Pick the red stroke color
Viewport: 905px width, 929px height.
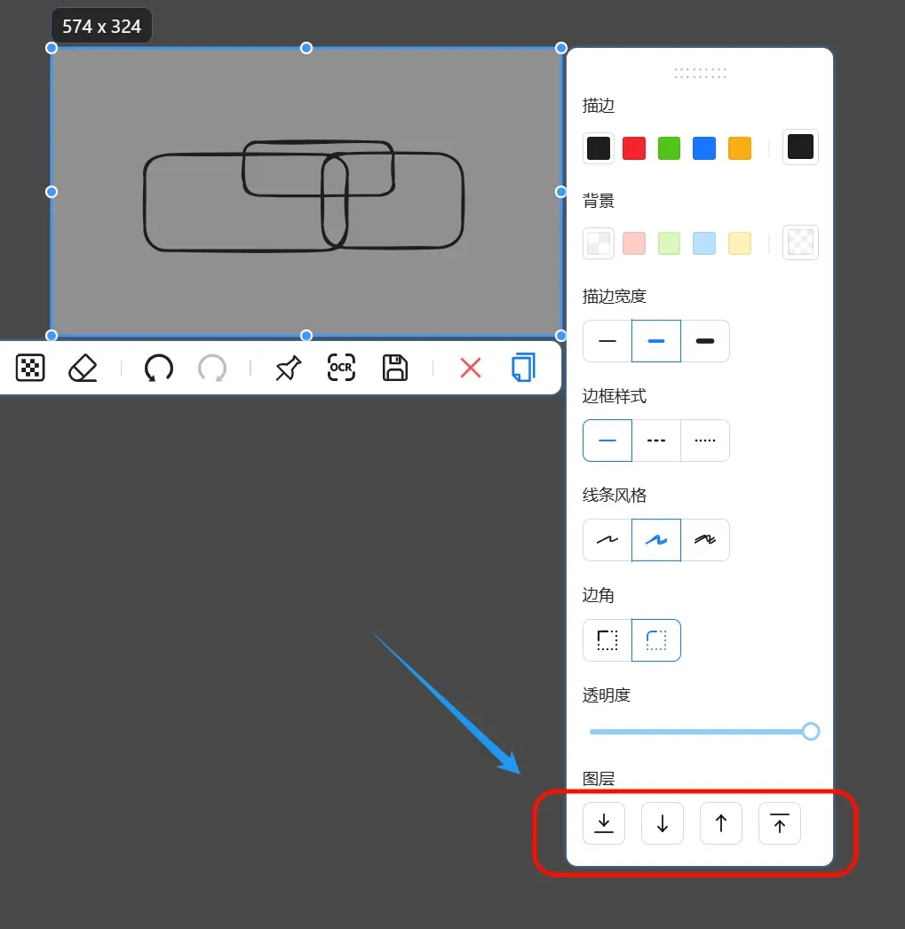[634, 148]
